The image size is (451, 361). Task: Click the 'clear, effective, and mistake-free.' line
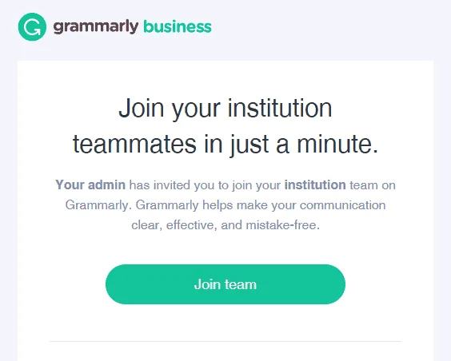[x=225, y=225]
